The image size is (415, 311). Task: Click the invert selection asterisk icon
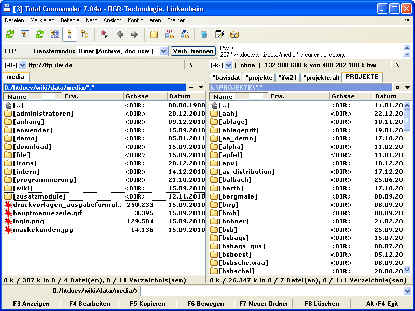click(x=104, y=35)
